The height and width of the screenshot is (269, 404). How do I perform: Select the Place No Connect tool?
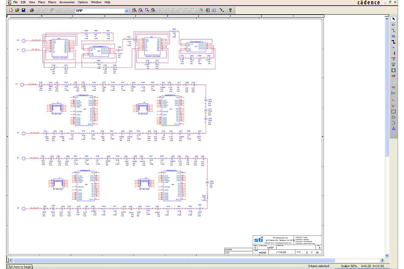tap(393, 93)
